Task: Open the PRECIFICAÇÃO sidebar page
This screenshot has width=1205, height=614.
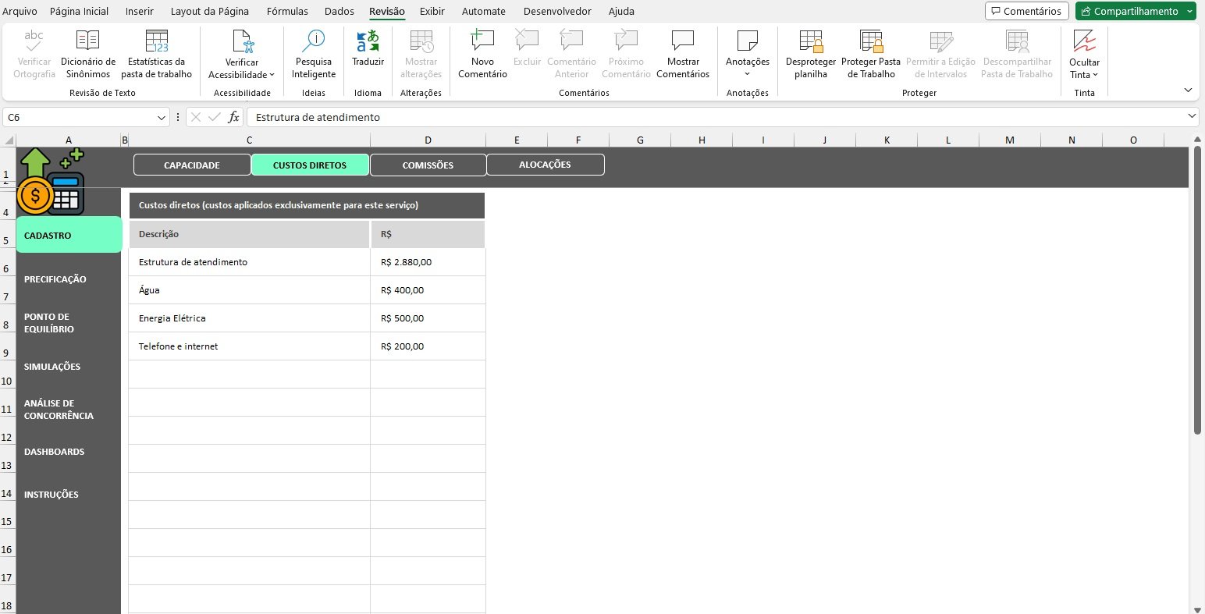Action: click(55, 279)
